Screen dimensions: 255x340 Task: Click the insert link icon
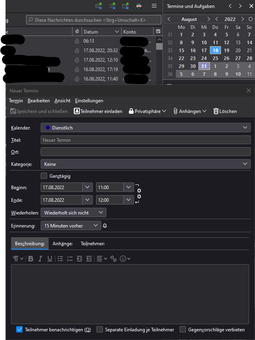(x=113, y=259)
